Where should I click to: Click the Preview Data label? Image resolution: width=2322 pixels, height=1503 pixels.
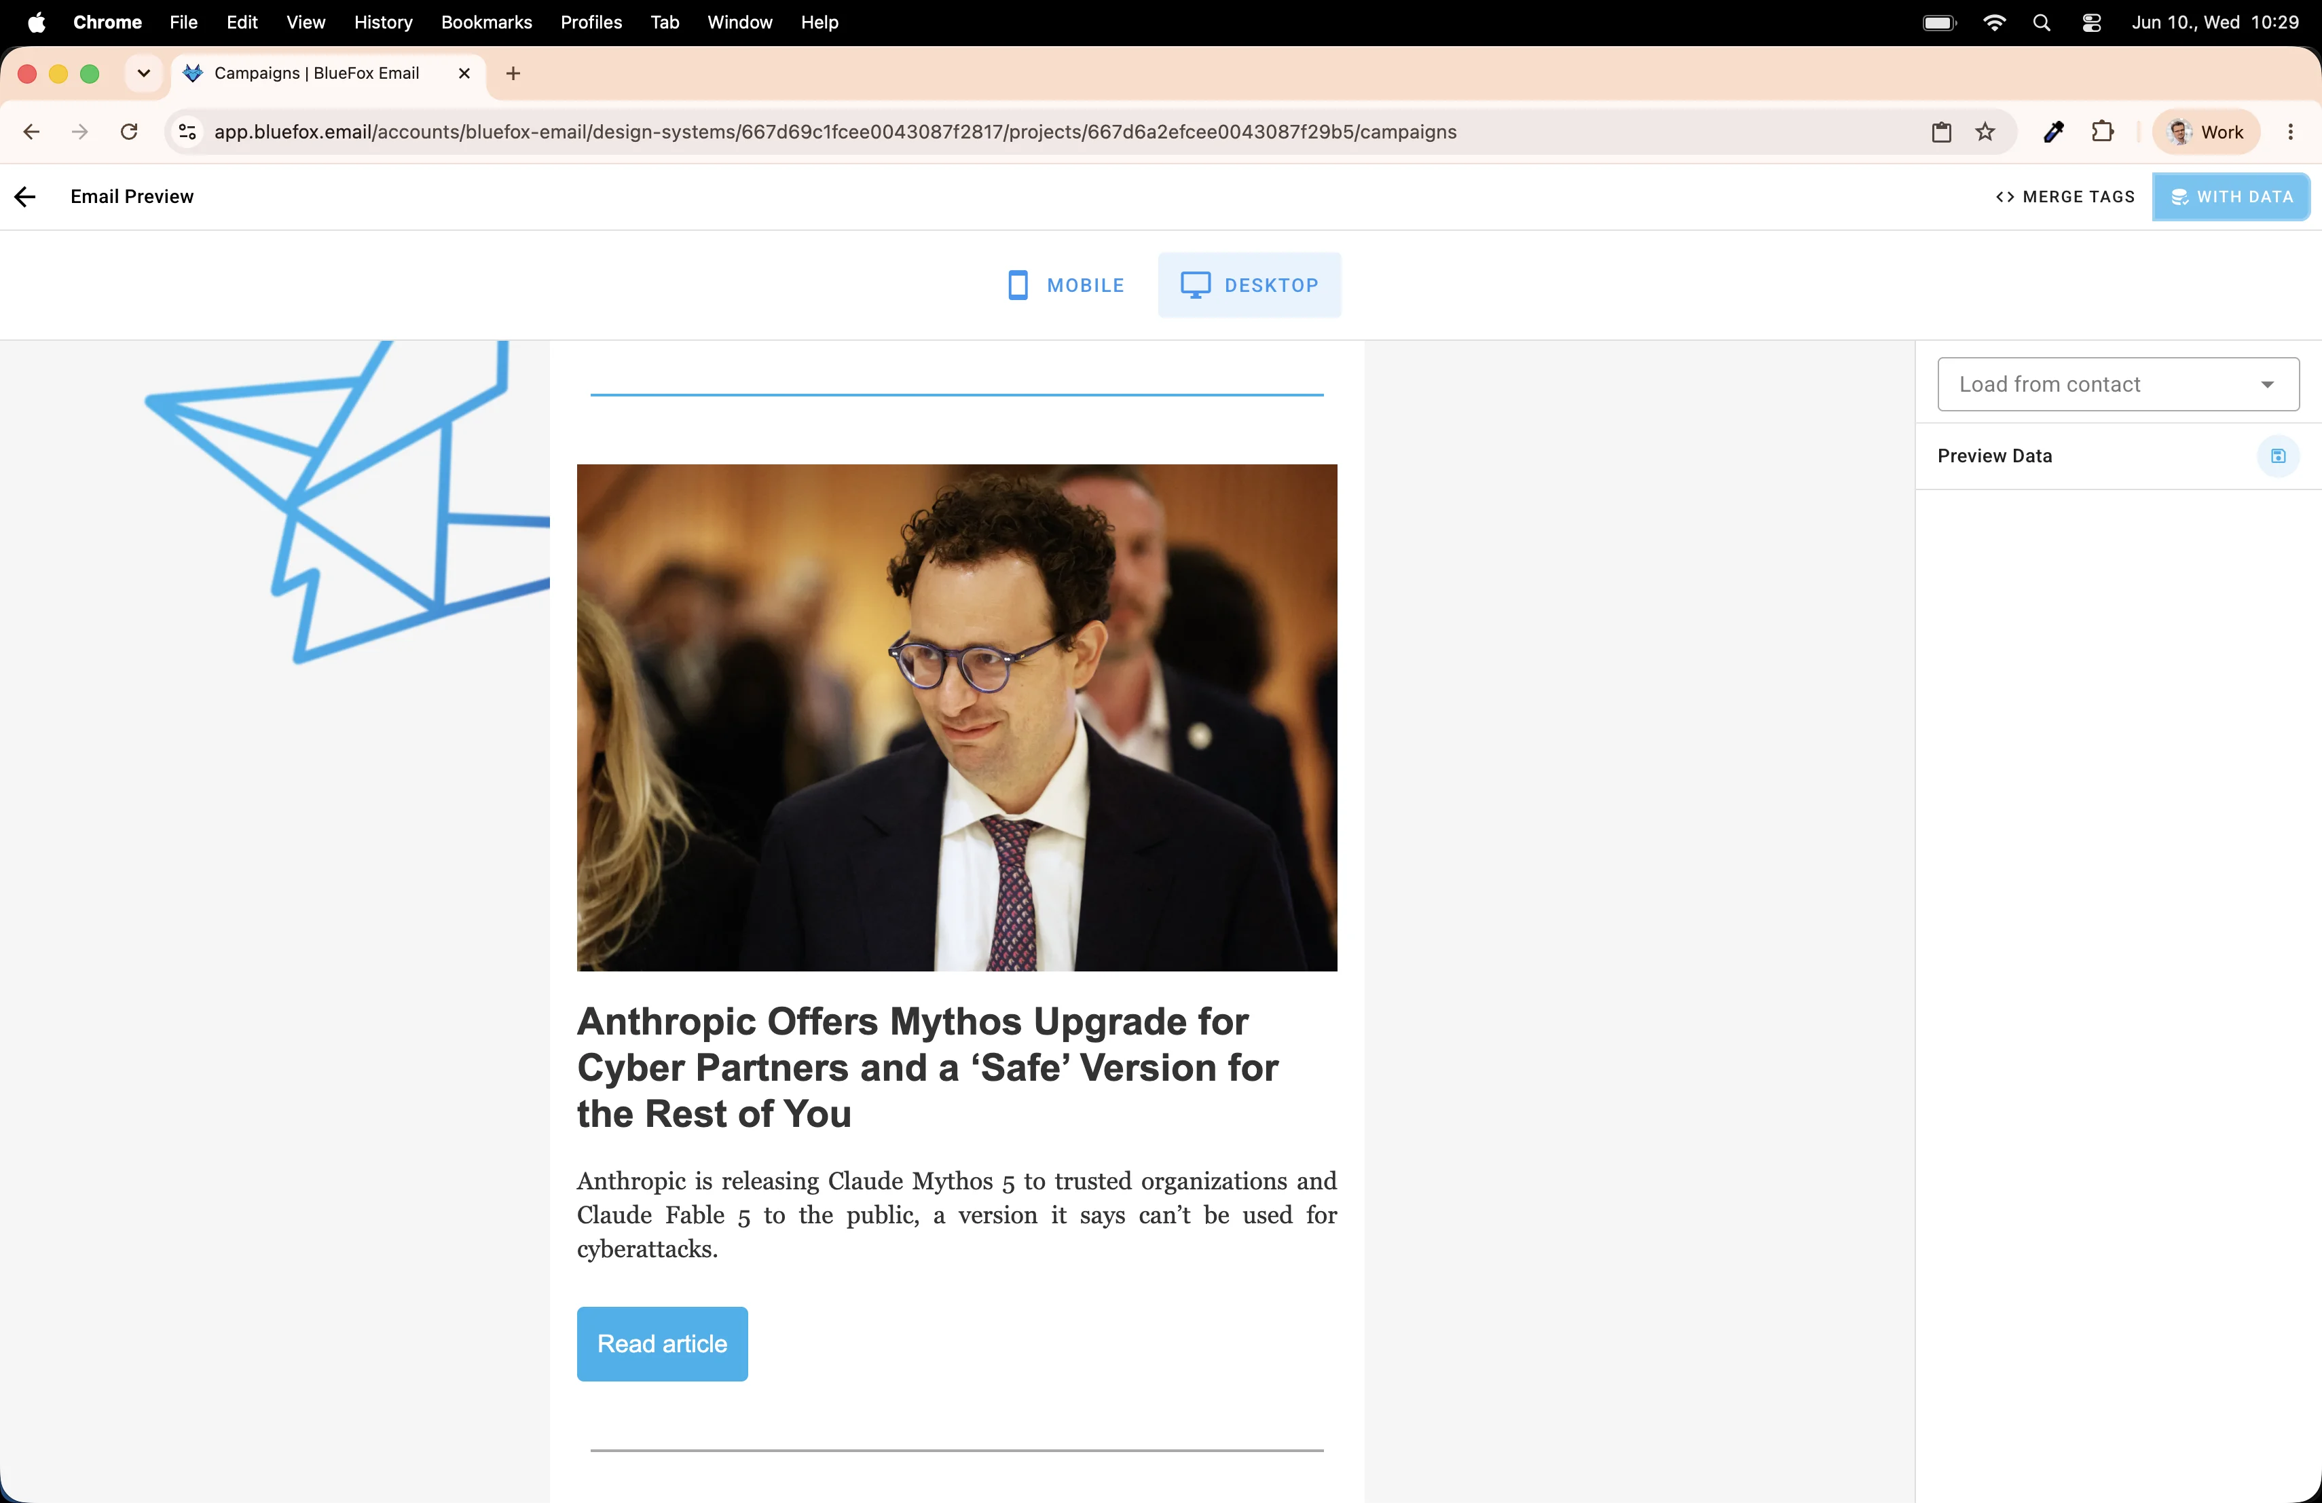(1994, 456)
